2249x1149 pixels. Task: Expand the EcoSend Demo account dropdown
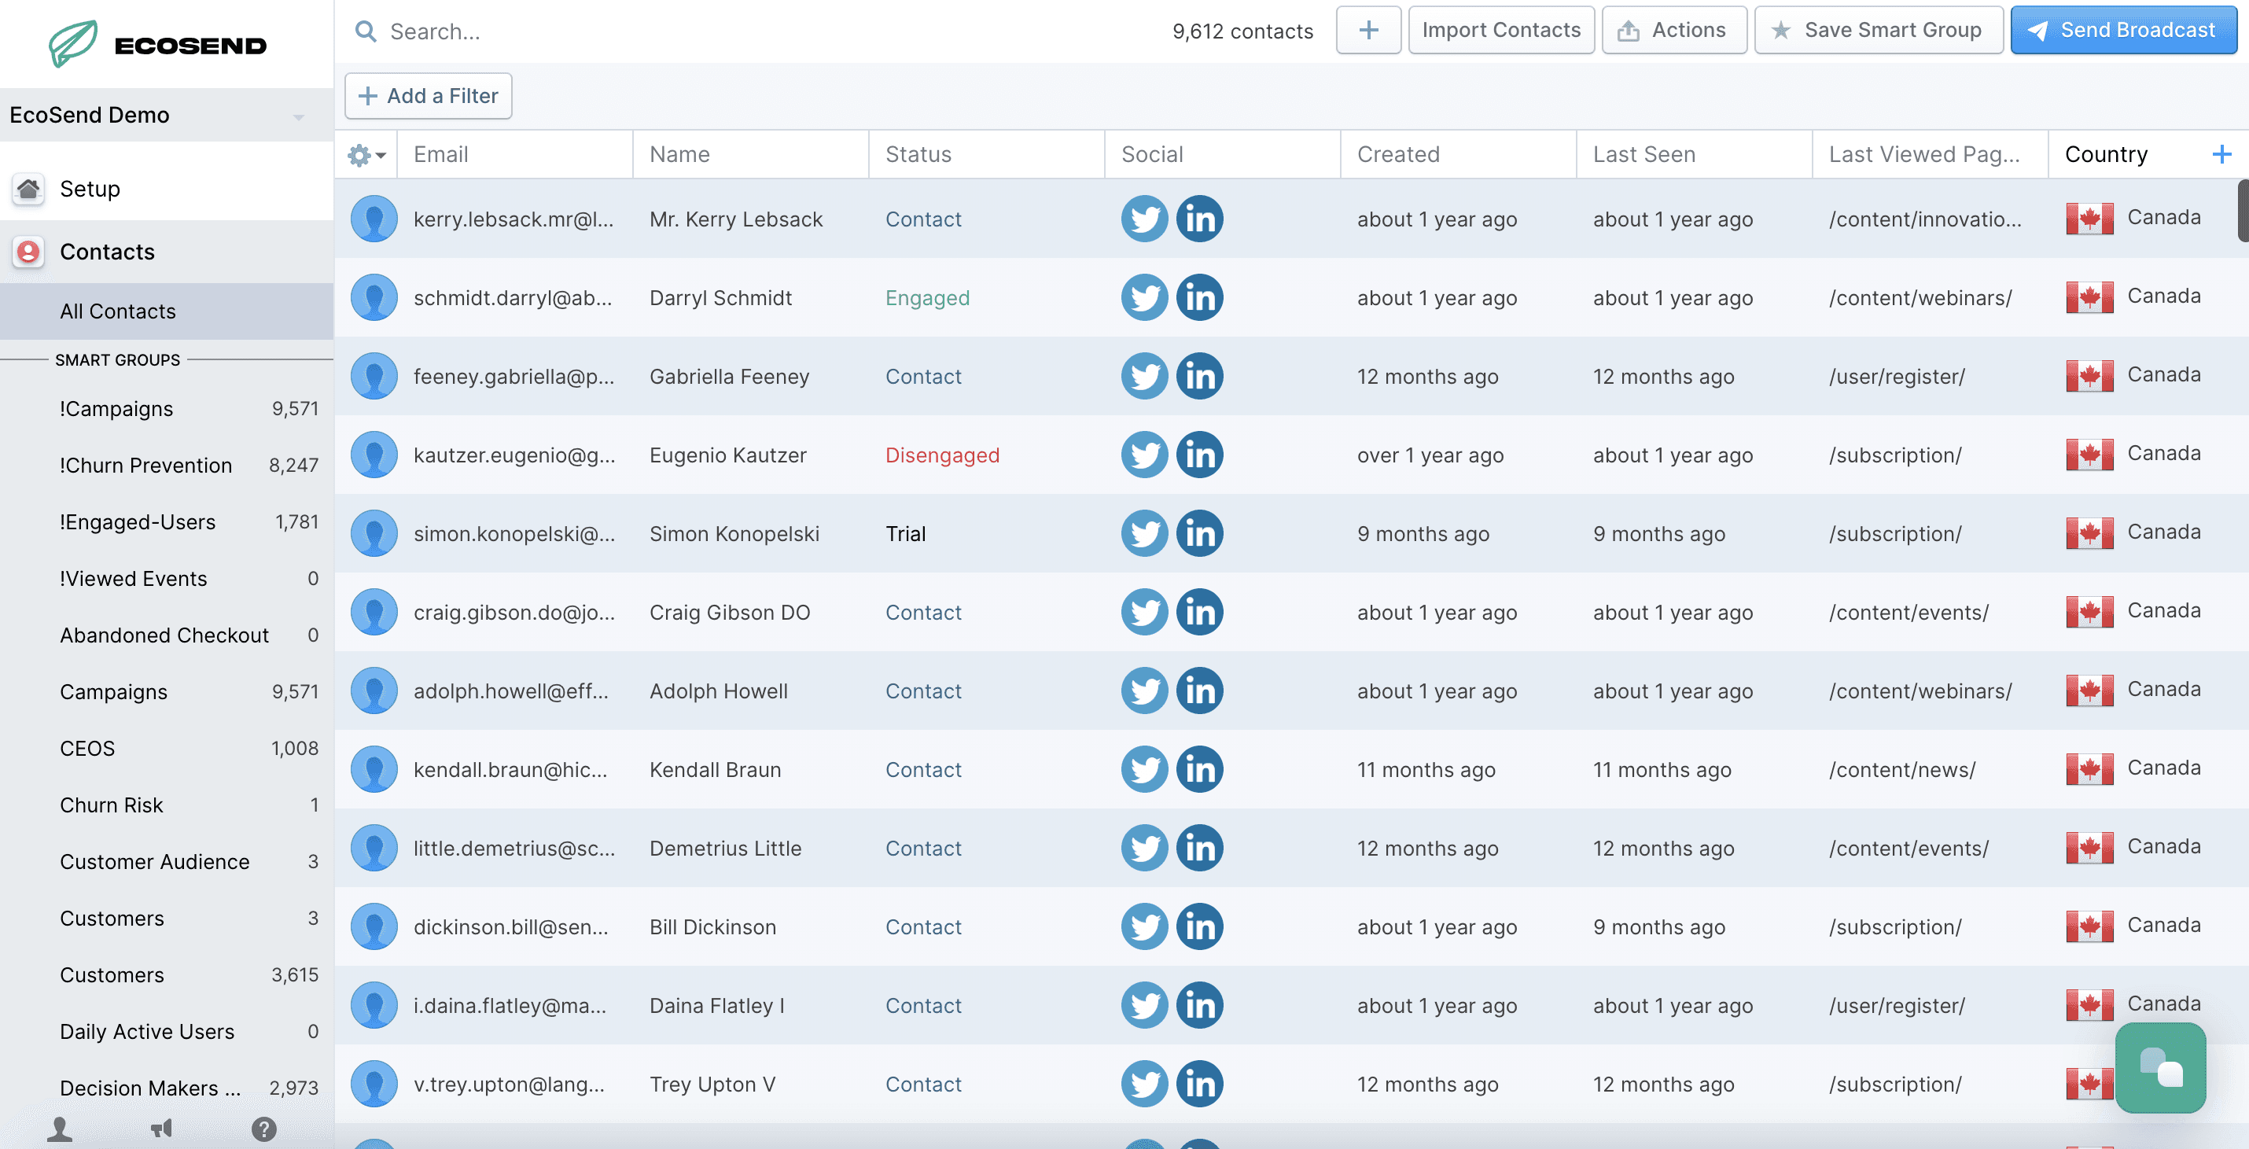[298, 116]
